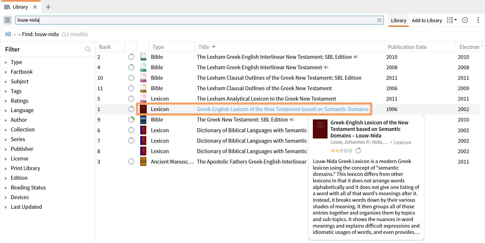This screenshot has width=485, height=243.
Task: Clear the louw-nida search text
Action: pos(379,20)
